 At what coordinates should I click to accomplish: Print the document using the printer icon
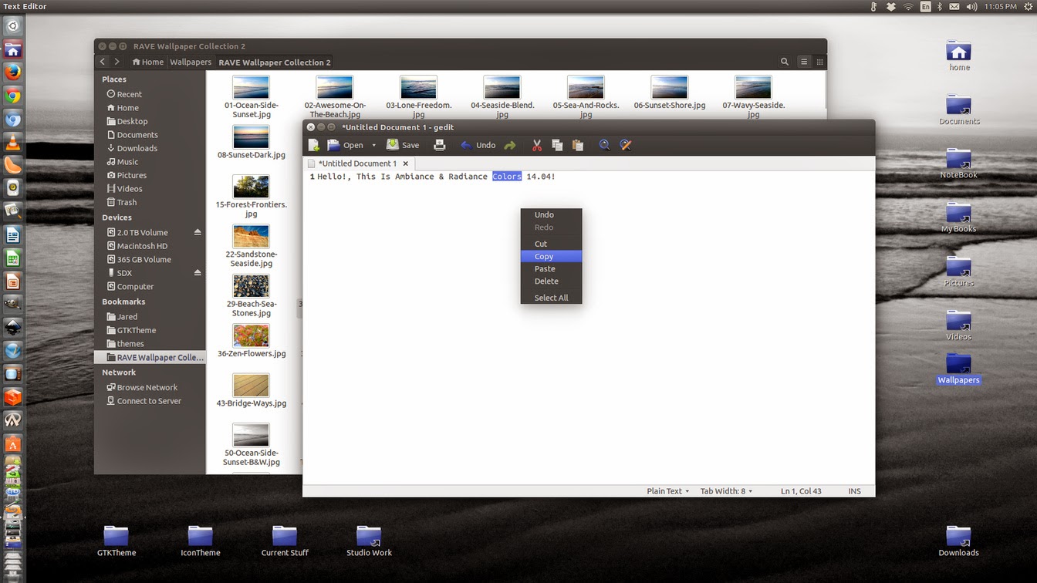click(x=440, y=145)
